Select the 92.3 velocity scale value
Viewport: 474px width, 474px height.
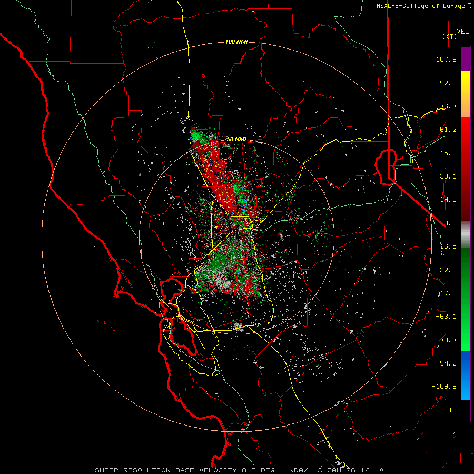(448, 83)
